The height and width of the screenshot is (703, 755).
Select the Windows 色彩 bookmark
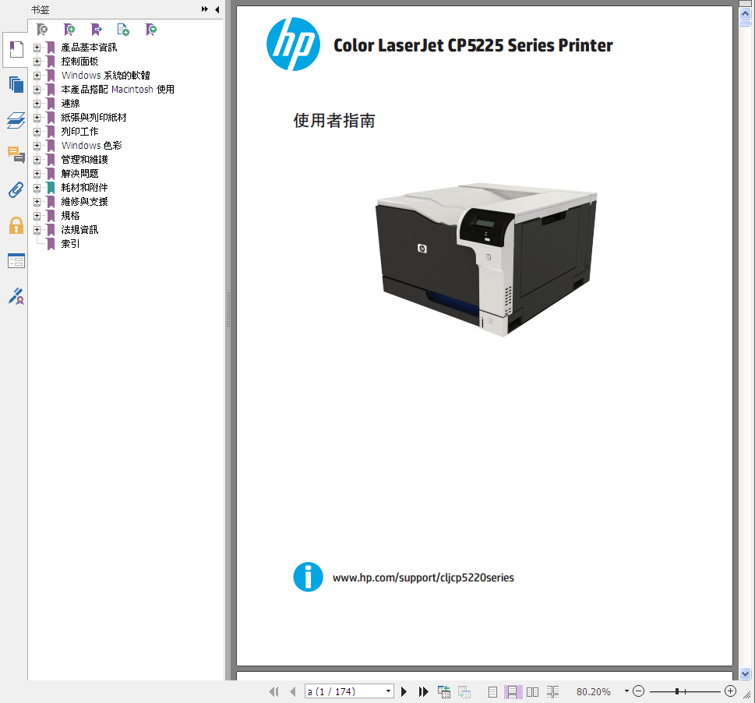click(91, 146)
